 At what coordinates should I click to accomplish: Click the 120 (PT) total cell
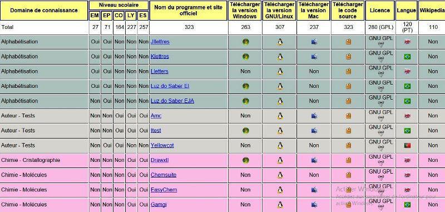[407, 27]
